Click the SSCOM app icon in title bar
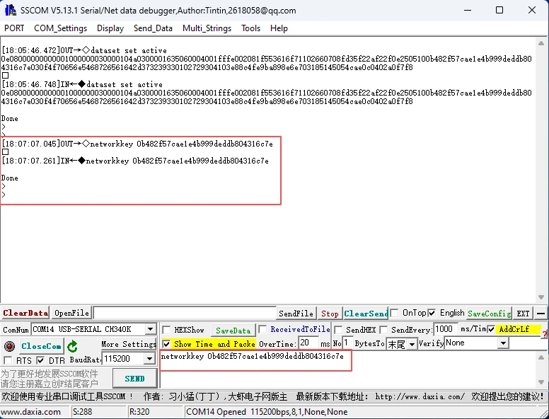549x419 pixels. pos(10,11)
